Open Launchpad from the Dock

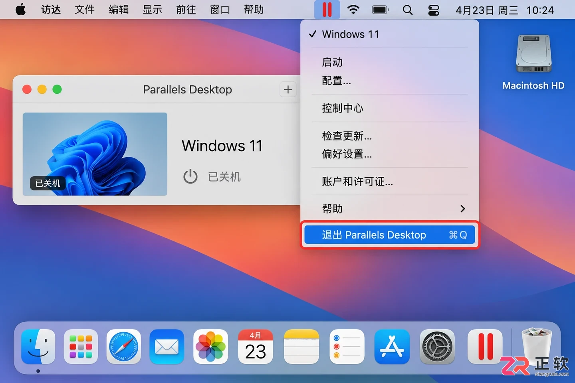click(81, 346)
